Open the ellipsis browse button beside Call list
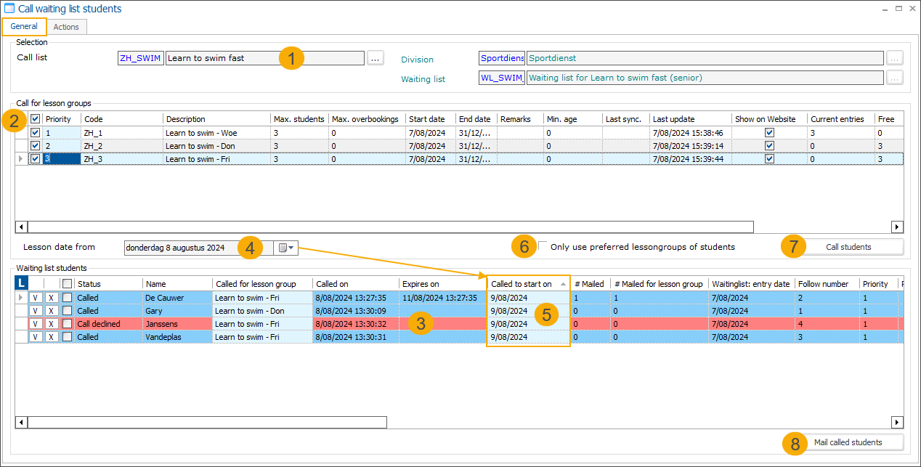 (376, 58)
